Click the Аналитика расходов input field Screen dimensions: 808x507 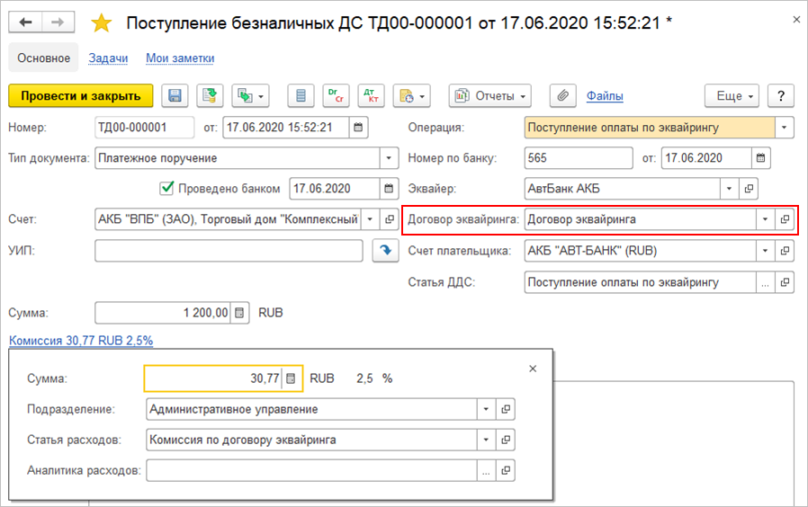[x=311, y=470]
